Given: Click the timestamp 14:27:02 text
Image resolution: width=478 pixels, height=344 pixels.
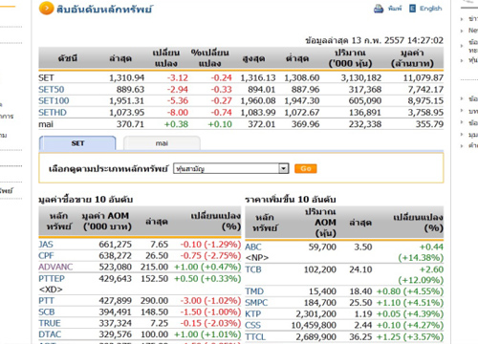Looking at the screenshot, I should 425,40.
